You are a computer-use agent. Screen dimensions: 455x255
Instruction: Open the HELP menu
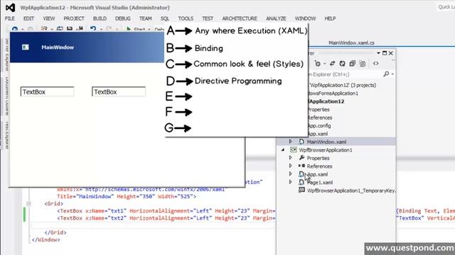pos(330,18)
